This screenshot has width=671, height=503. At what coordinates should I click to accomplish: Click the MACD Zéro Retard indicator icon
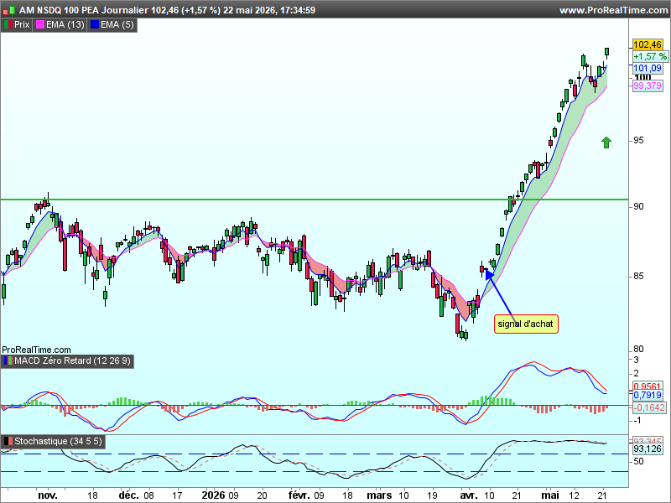(8, 361)
